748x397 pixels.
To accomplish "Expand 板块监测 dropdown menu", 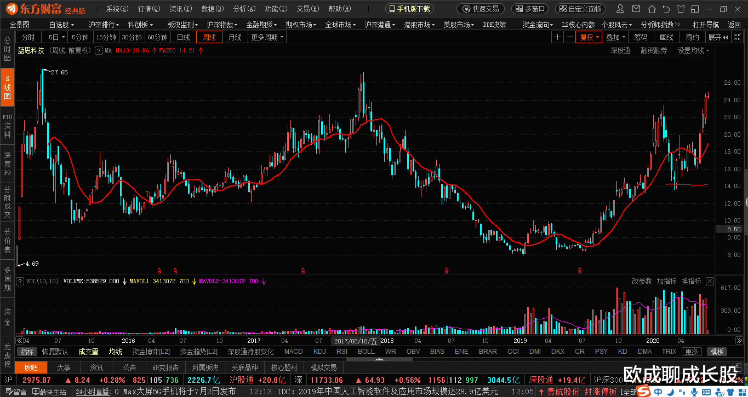I will tap(182, 25).
